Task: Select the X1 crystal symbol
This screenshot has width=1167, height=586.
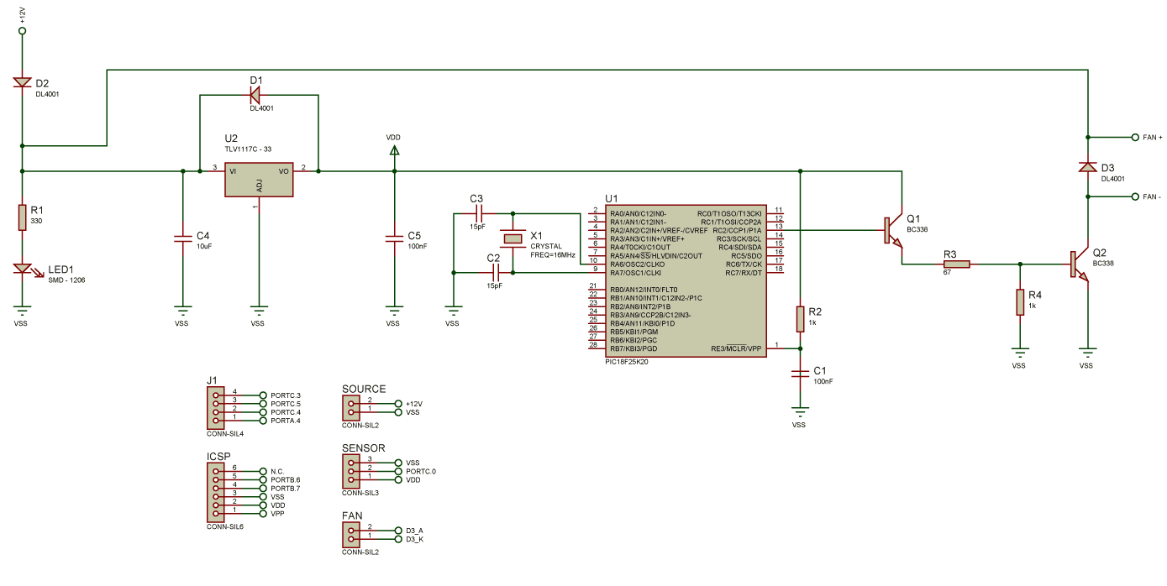Action: point(512,238)
